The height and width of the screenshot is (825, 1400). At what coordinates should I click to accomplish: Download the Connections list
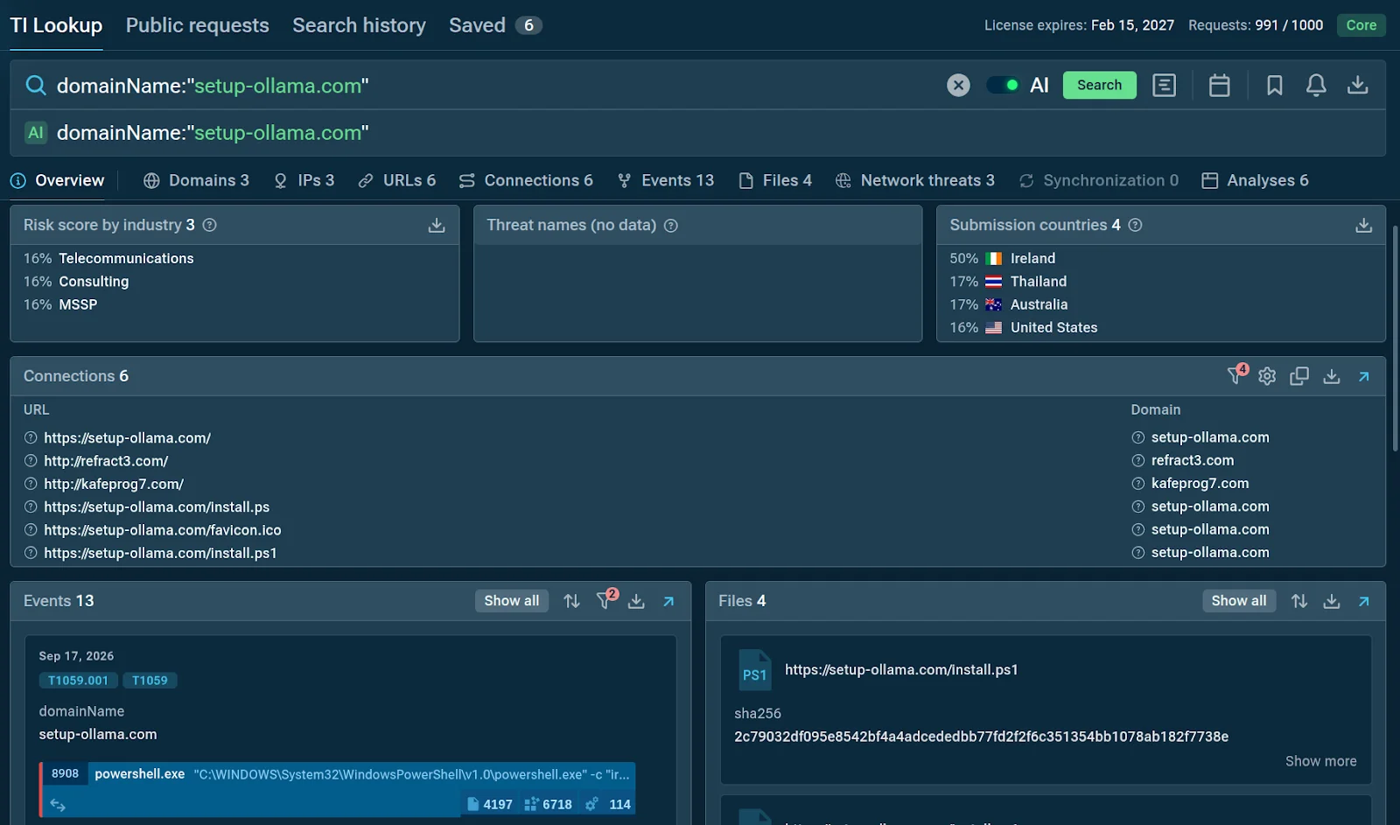tap(1332, 376)
